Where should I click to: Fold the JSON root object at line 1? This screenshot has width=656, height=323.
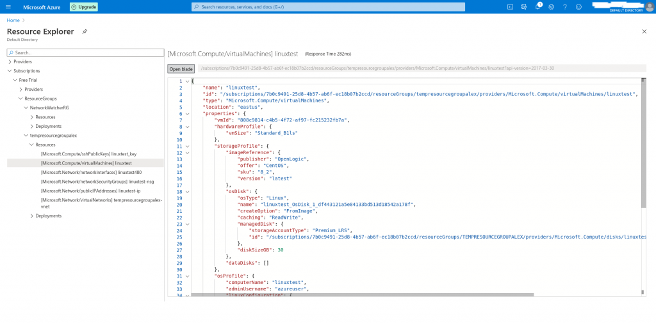187,81
